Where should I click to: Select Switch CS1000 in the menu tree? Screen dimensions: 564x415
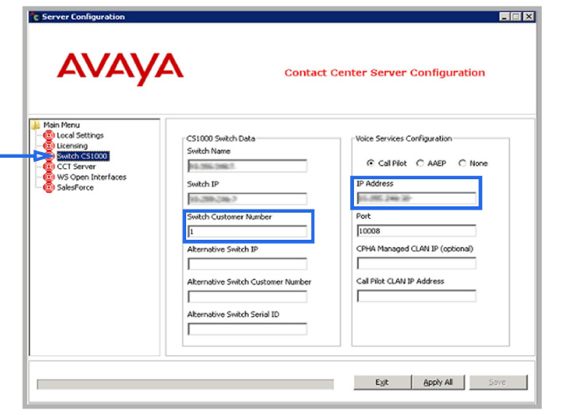click(x=83, y=156)
